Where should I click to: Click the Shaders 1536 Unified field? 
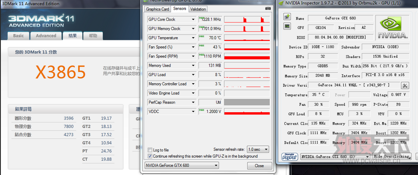pos(386,56)
